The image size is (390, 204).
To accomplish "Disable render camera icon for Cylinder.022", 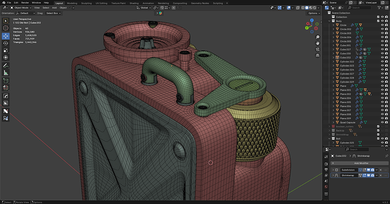I will [386, 61].
